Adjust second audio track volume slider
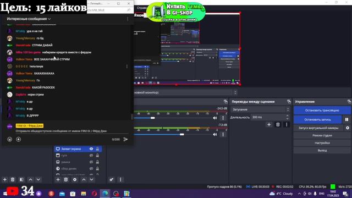The height and width of the screenshot is (198, 352). click(x=182, y=134)
